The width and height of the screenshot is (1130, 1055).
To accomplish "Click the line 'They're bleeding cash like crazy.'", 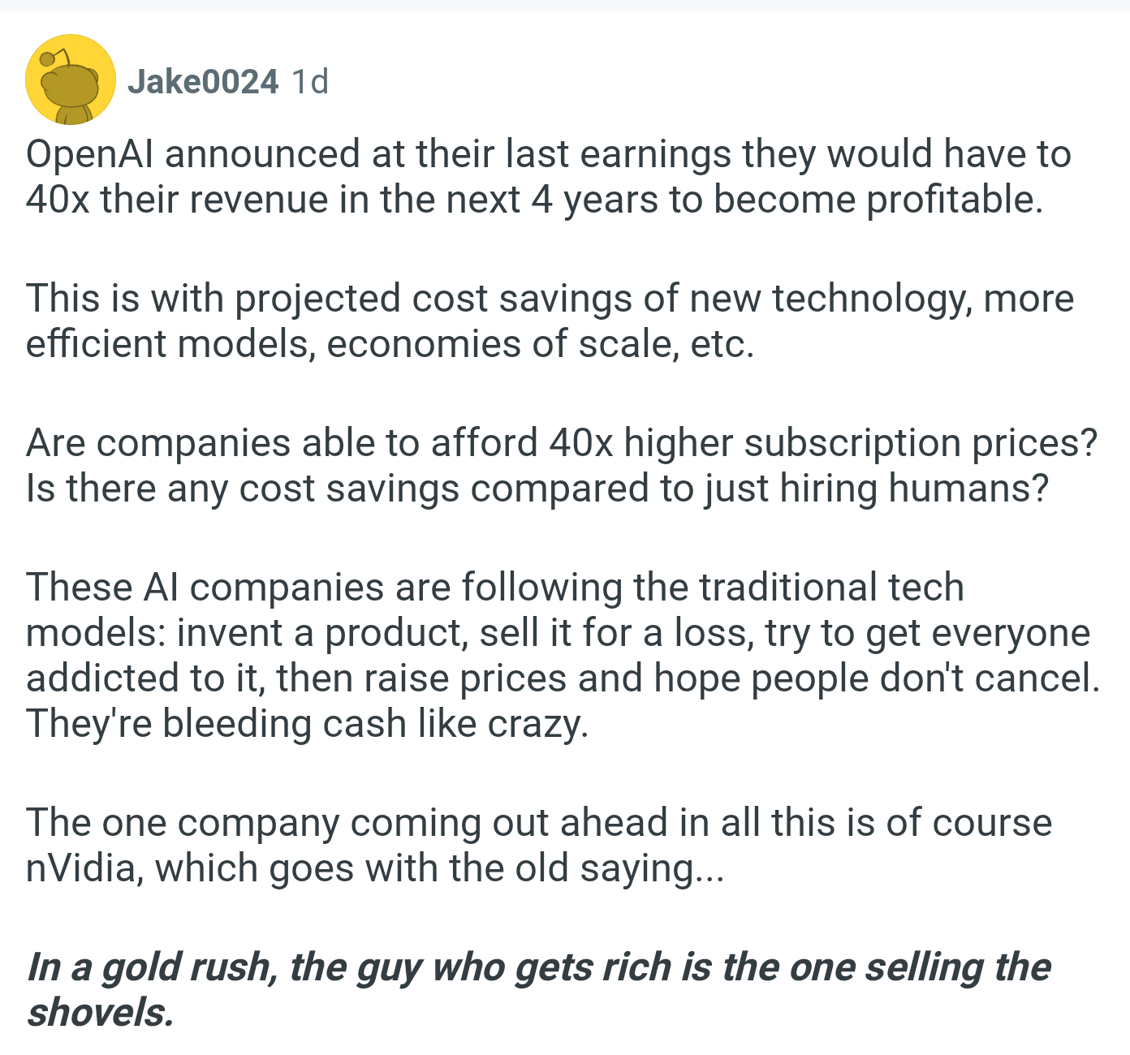I will 307,723.
